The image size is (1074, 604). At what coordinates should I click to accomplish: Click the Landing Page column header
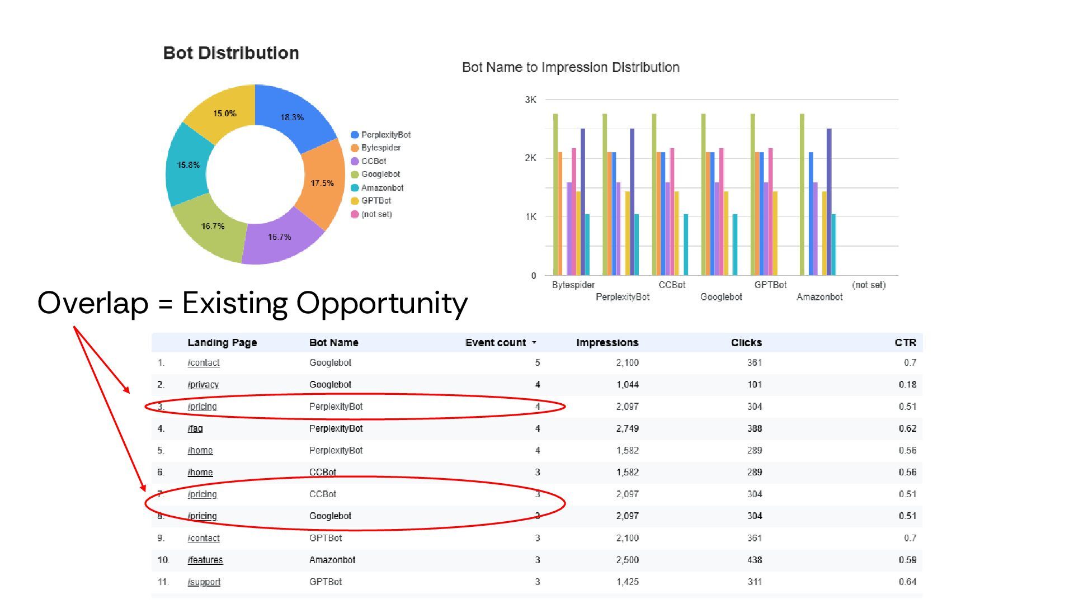pos(222,342)
